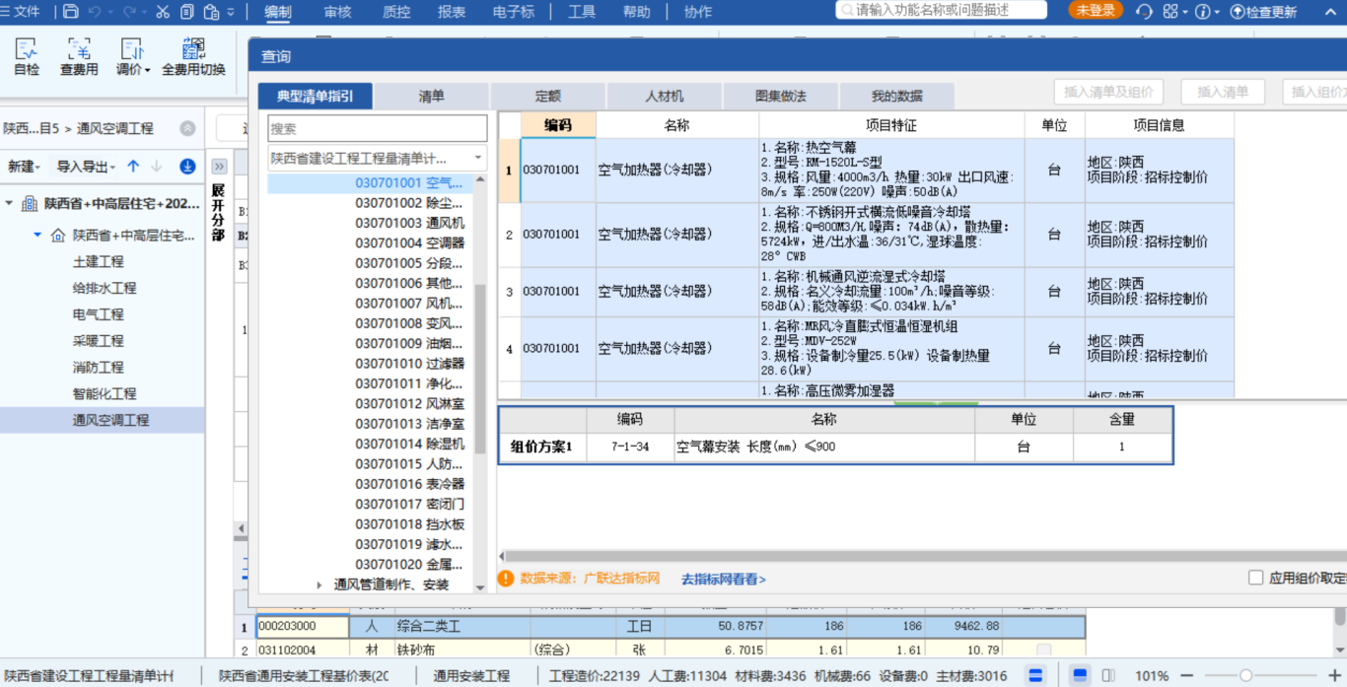Viewport: 1347px width, 687px height.
Task: Click the copy icon in quick toolbar
Action: click(x=186, y=12)
